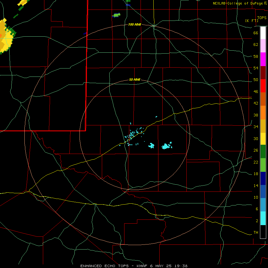Click the yellow 30 kft legend swatch
The width and height of the screenshot is (268, 268).
263,139
